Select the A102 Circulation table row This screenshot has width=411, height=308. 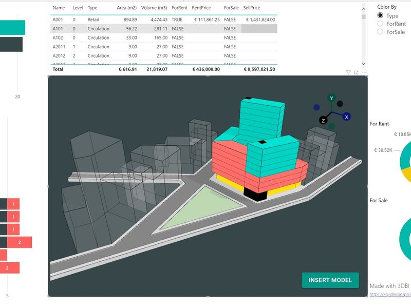[x=154, y=37]
